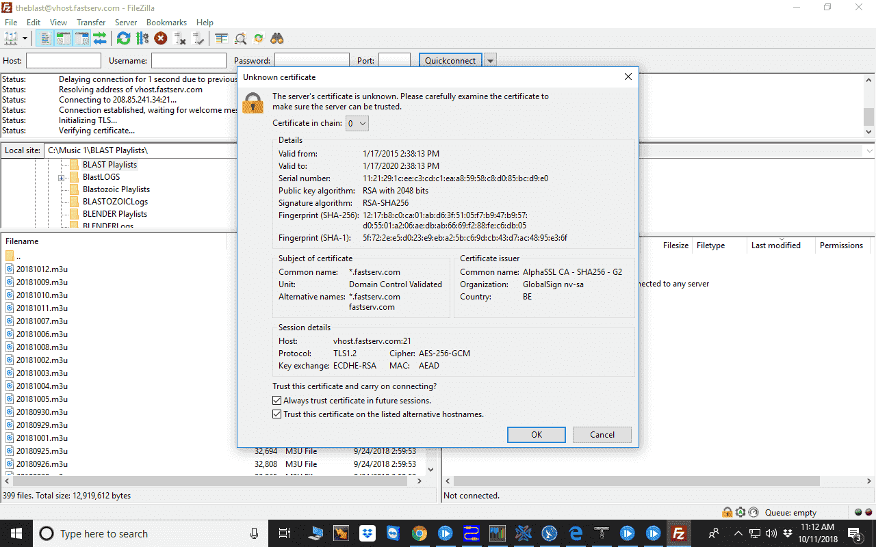The height and width of the screenshot is (547, 876).
Task: Open FileZilla from the taskbar
Action: tap(678, 533)
